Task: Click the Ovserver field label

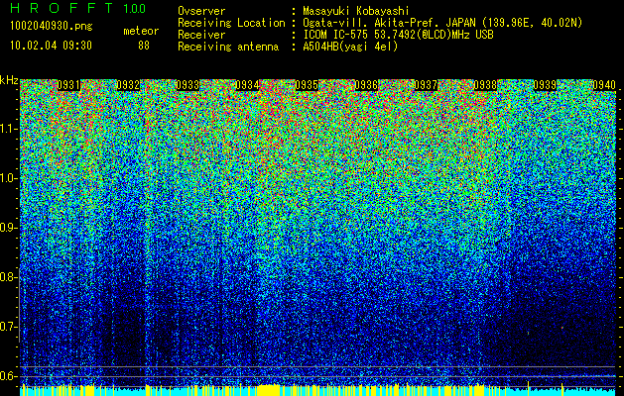Action: click(x=201, y=11)
